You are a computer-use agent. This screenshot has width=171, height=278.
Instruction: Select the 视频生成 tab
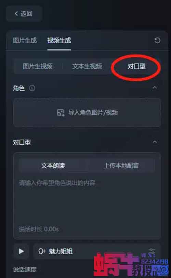point(59,41)
